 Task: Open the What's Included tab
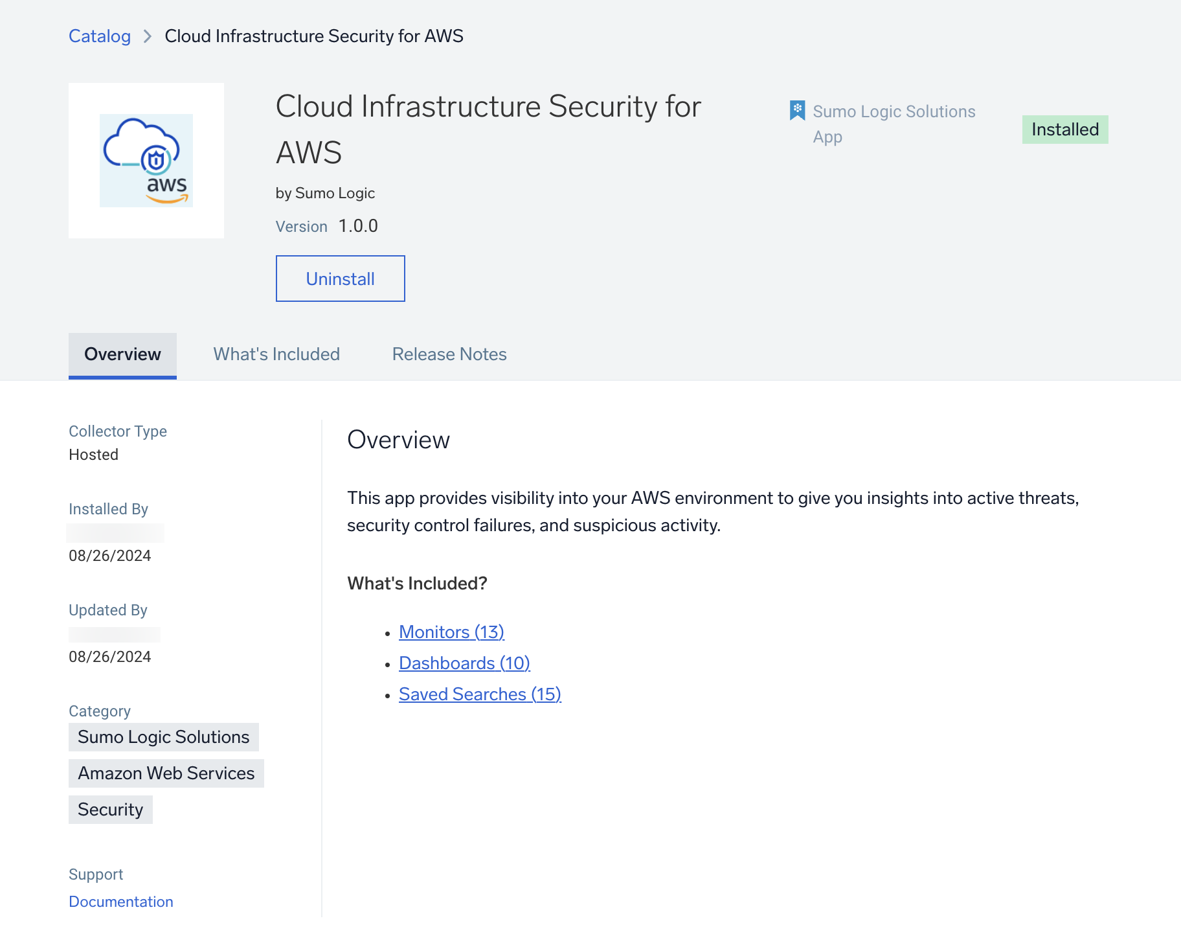(276, 354)
